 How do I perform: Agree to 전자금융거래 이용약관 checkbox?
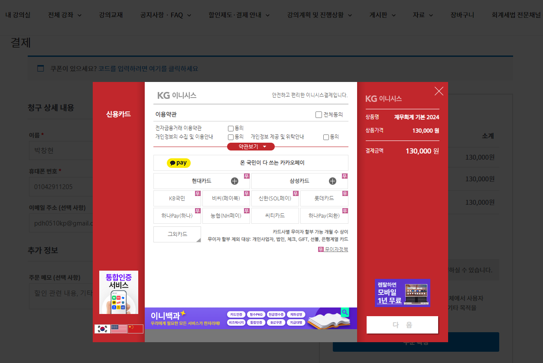(231, 128)
